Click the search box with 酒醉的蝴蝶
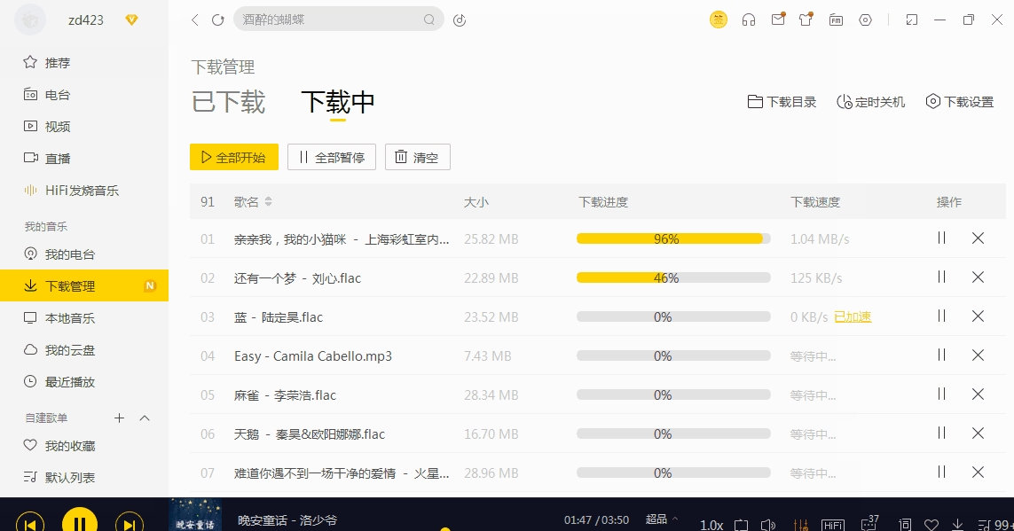The image size is (1014, 531). pos(338,20)
